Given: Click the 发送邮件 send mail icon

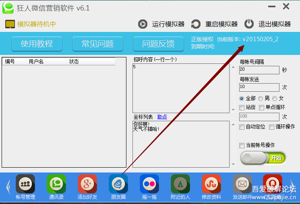Looking at the screenshot, I should [x=242, y=184].
